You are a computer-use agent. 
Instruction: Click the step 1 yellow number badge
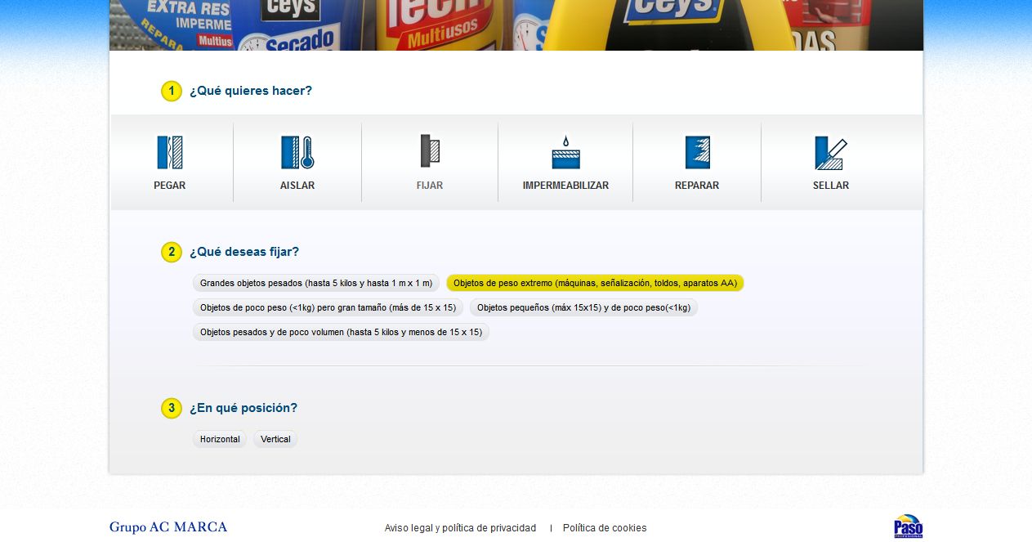pos(171,92)
